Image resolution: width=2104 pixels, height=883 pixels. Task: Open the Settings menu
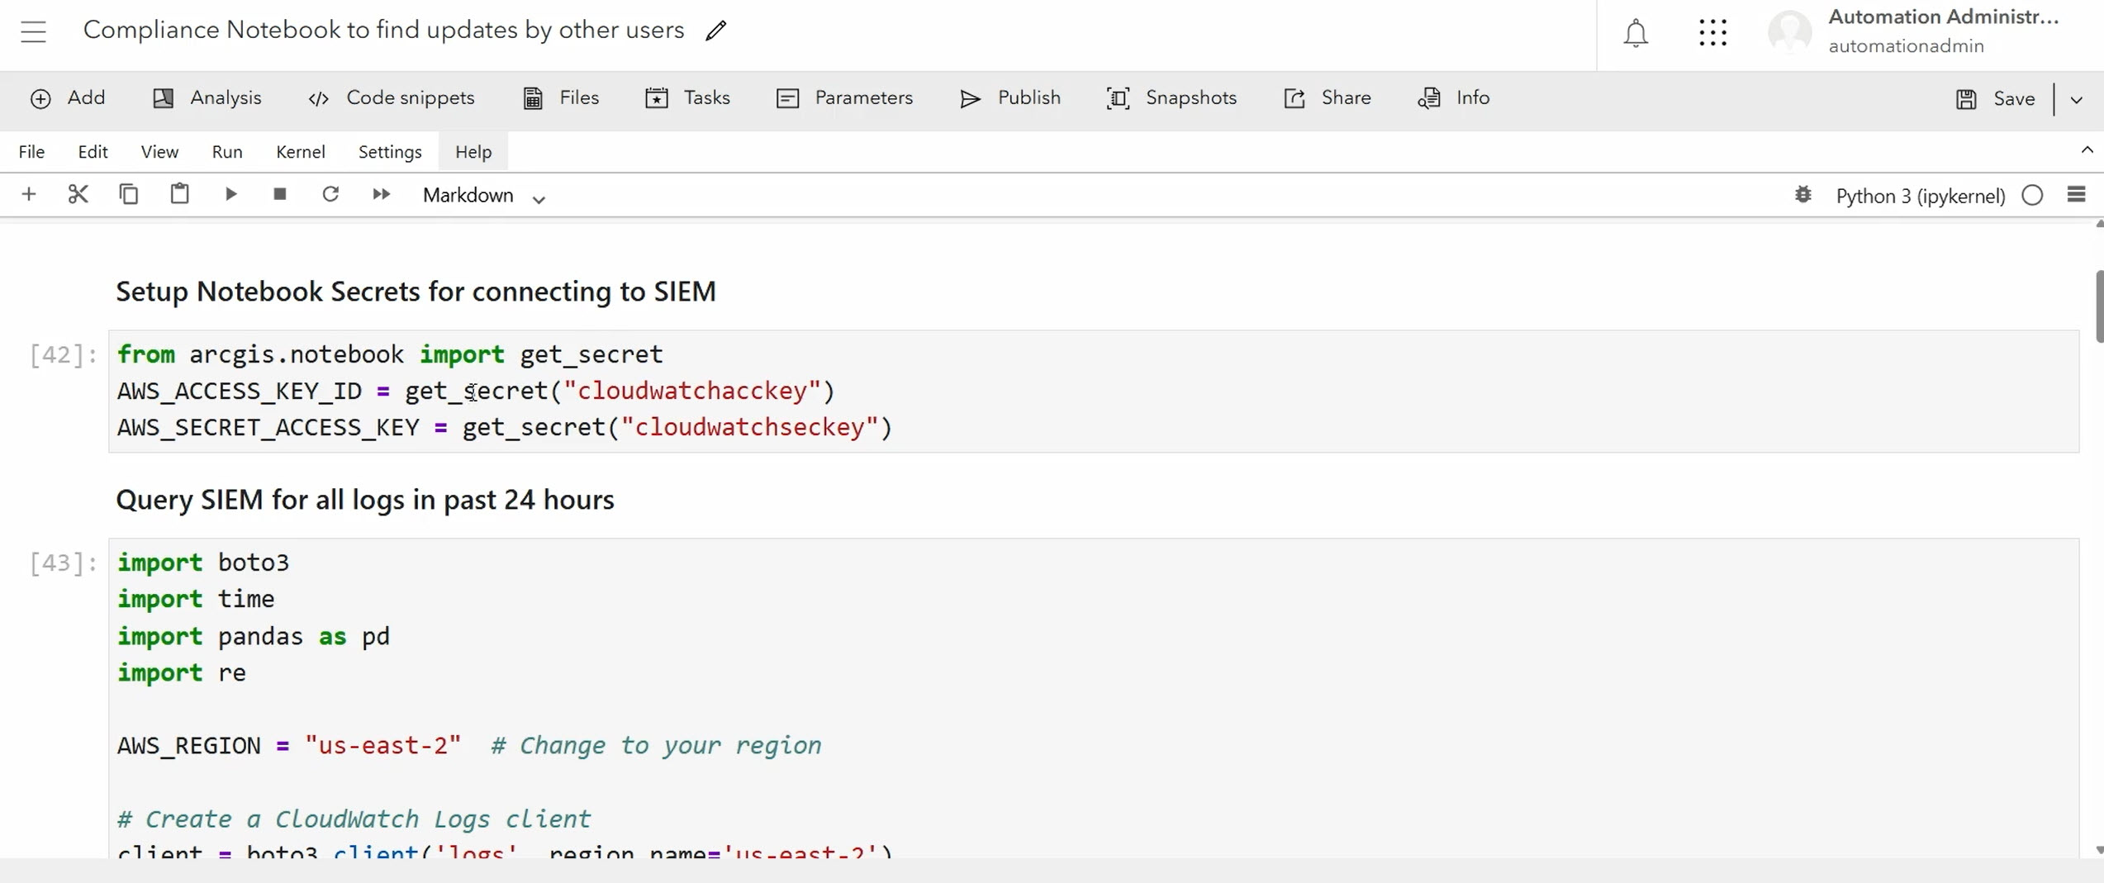coord(390,152)
